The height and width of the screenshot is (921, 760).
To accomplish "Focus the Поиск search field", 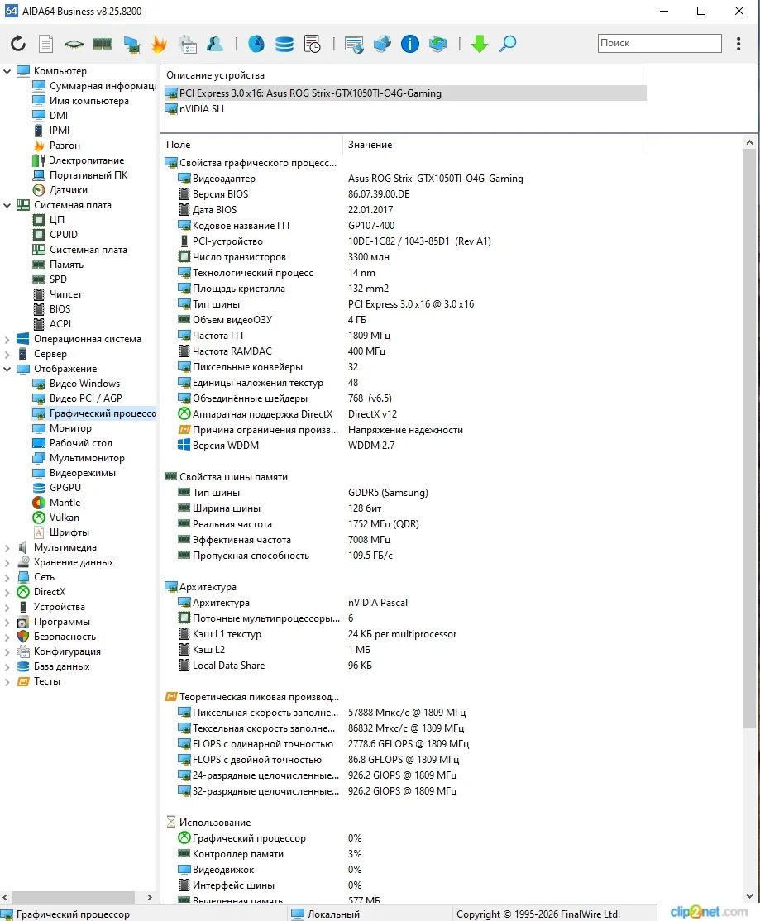I will click(x=660, y=43).
